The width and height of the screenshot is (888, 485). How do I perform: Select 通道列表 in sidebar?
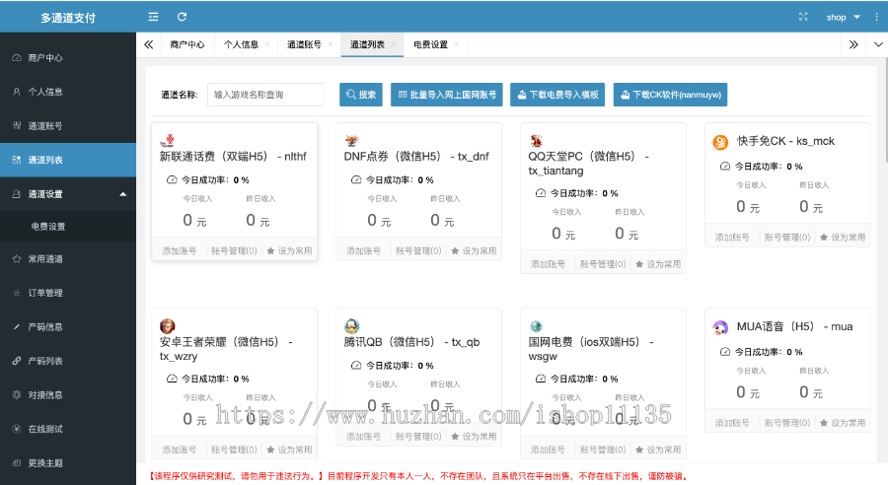click(x=68, y=160)
